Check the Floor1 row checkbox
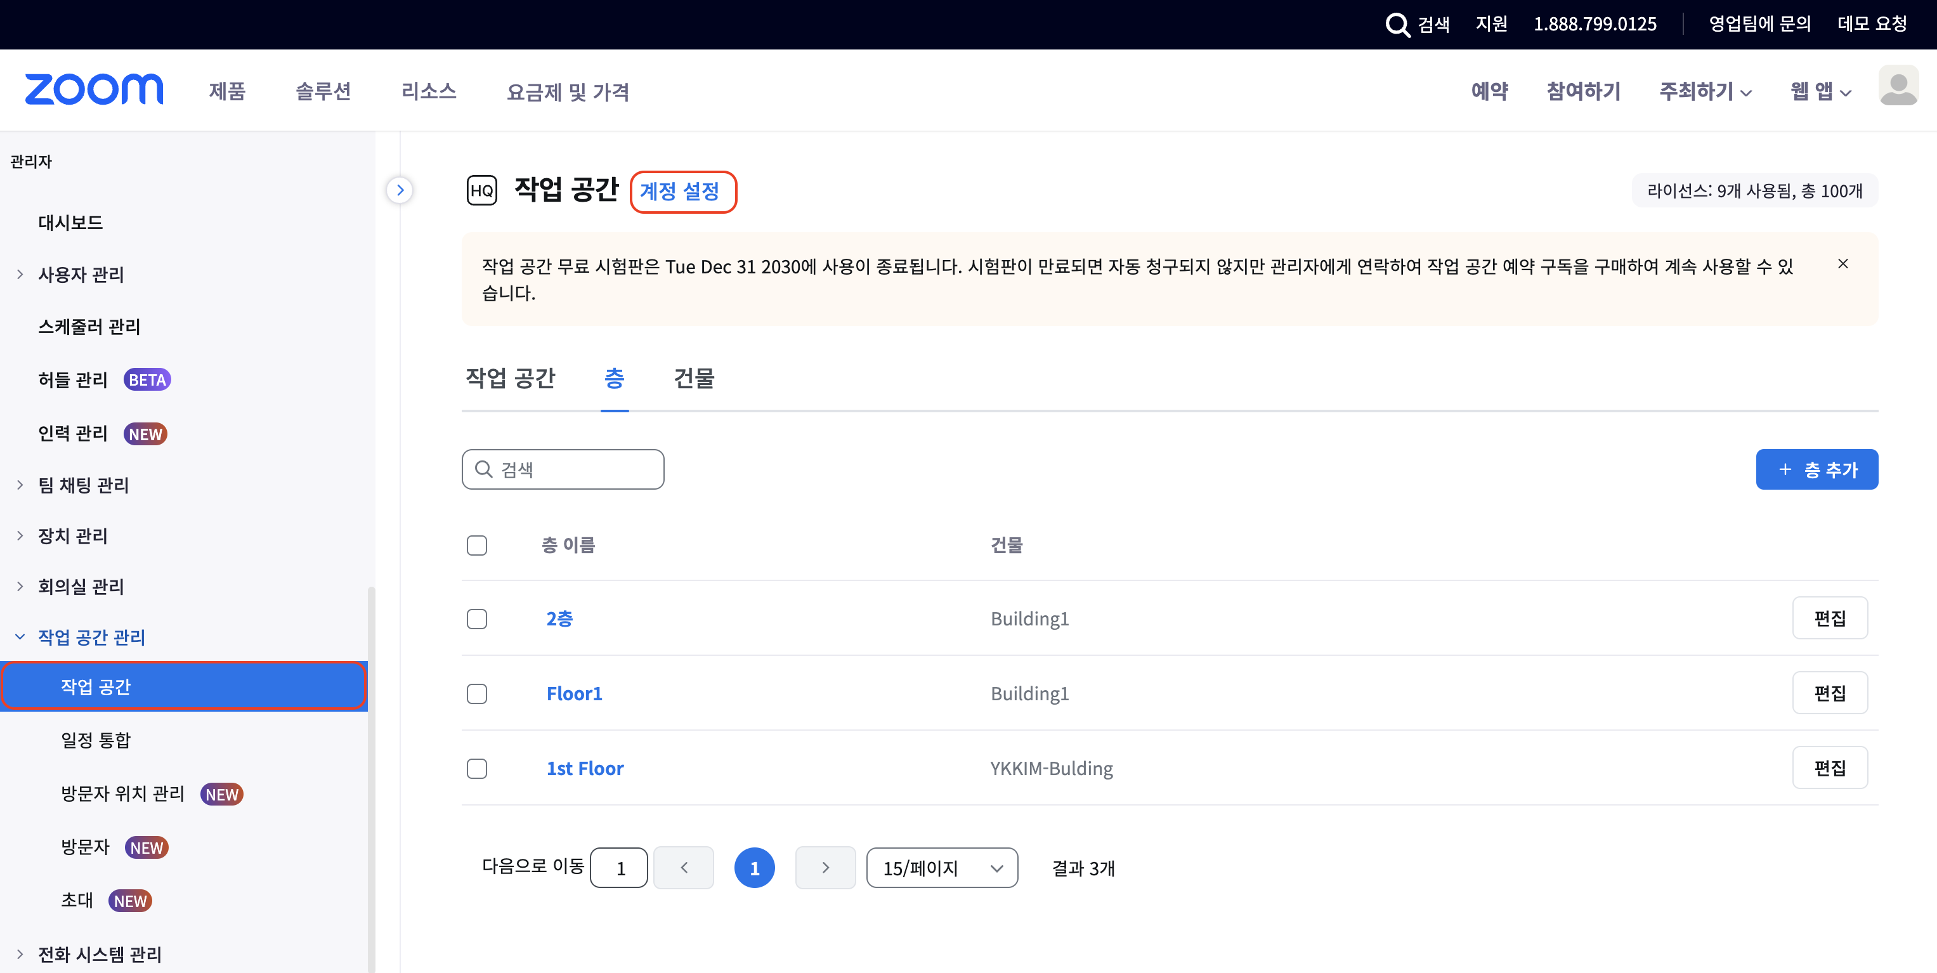 coord(477,693)
